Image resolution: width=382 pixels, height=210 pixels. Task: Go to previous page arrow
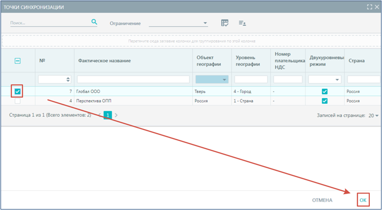click(100, 115)
